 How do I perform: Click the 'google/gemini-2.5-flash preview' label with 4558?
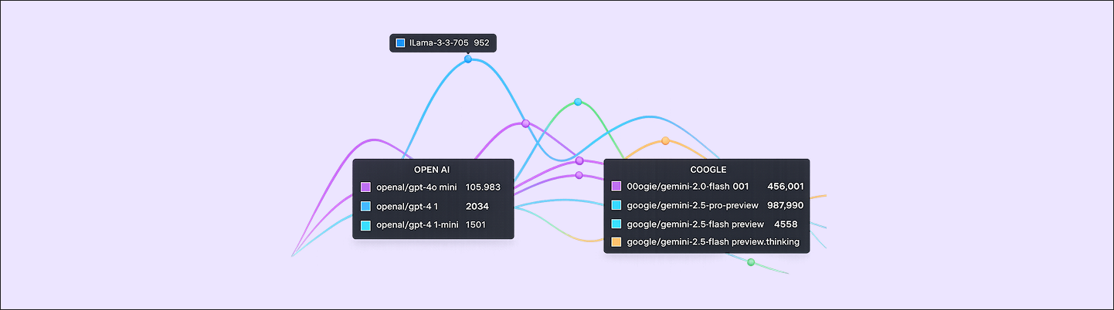point(695,224)
